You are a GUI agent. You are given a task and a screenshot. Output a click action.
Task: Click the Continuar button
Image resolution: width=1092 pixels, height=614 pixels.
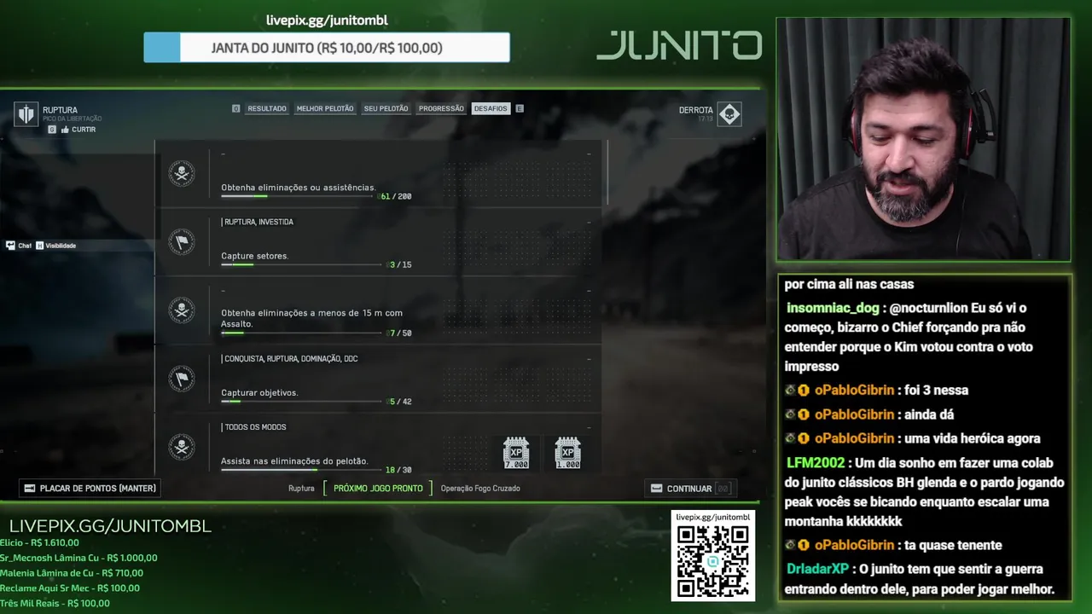690,489
